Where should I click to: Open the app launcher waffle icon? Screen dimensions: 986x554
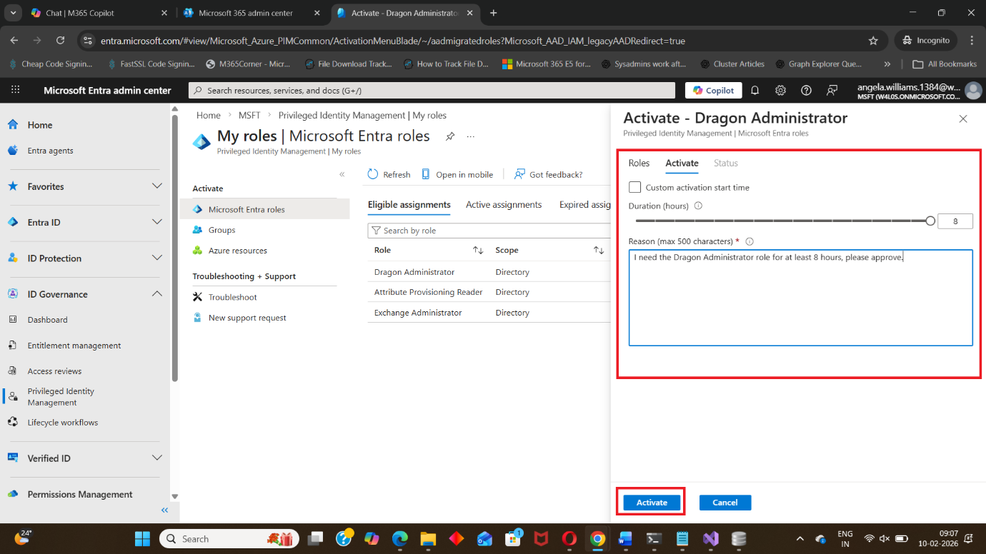pyautogui.click(x=16, y=90)
